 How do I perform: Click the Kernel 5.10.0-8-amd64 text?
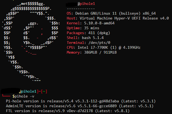(x=91, y=23)
